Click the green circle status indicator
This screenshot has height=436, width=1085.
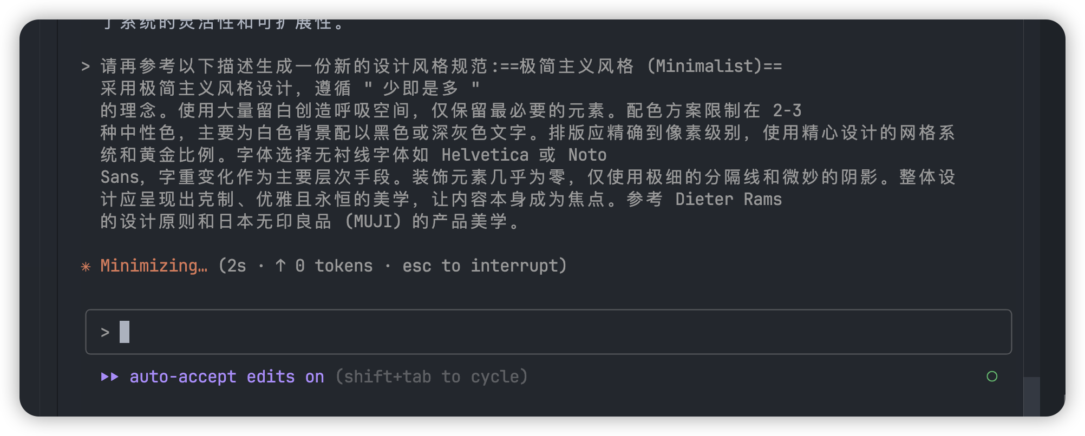992,376
